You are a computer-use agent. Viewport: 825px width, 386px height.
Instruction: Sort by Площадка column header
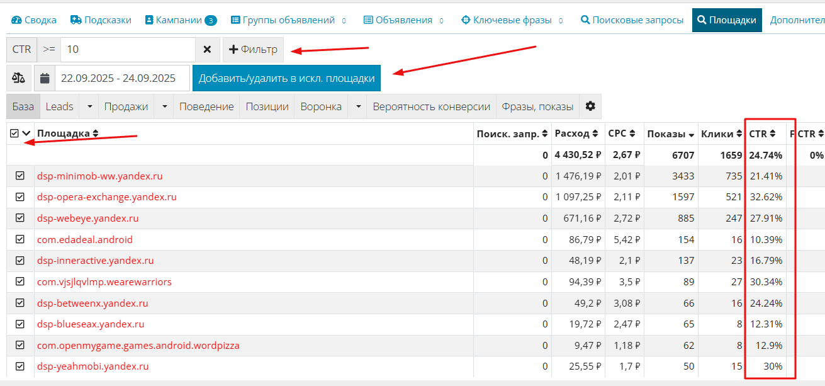click(67, 133)
